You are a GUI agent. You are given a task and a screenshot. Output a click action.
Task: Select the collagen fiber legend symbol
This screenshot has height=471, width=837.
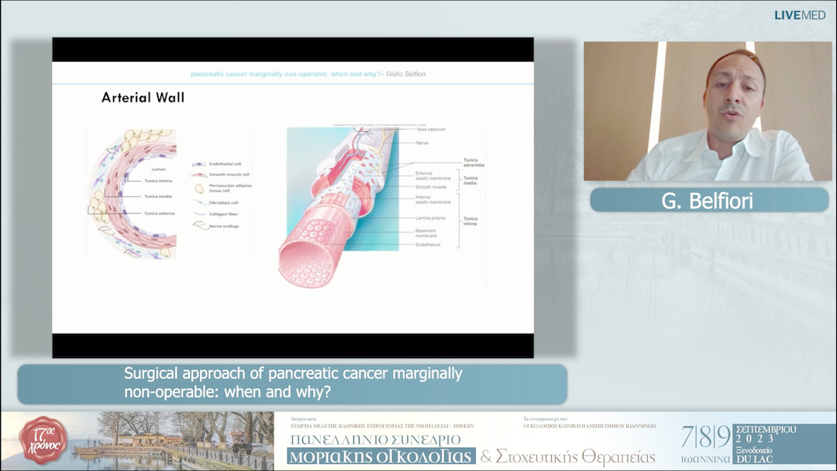(198, 213)
